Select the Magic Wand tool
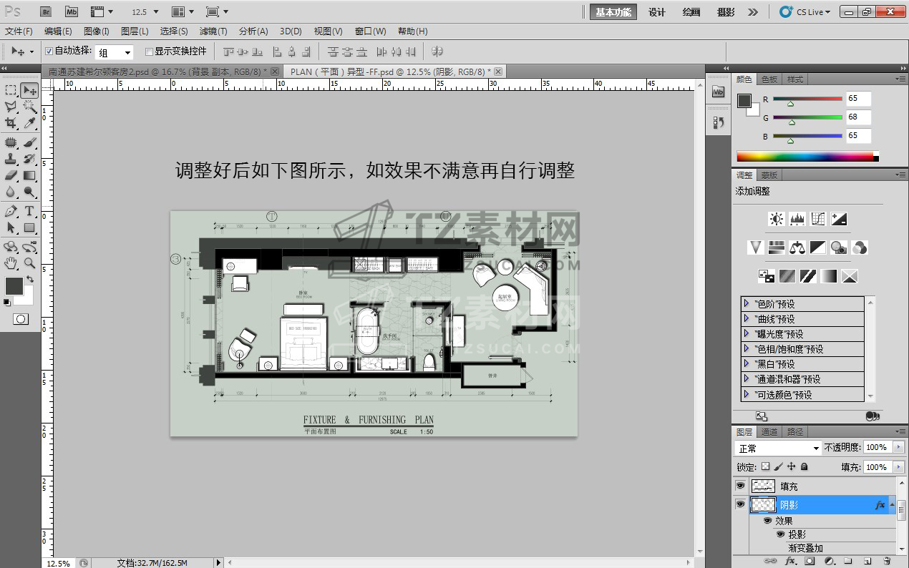Screen dimensions: 909x568 coord(29,107)
